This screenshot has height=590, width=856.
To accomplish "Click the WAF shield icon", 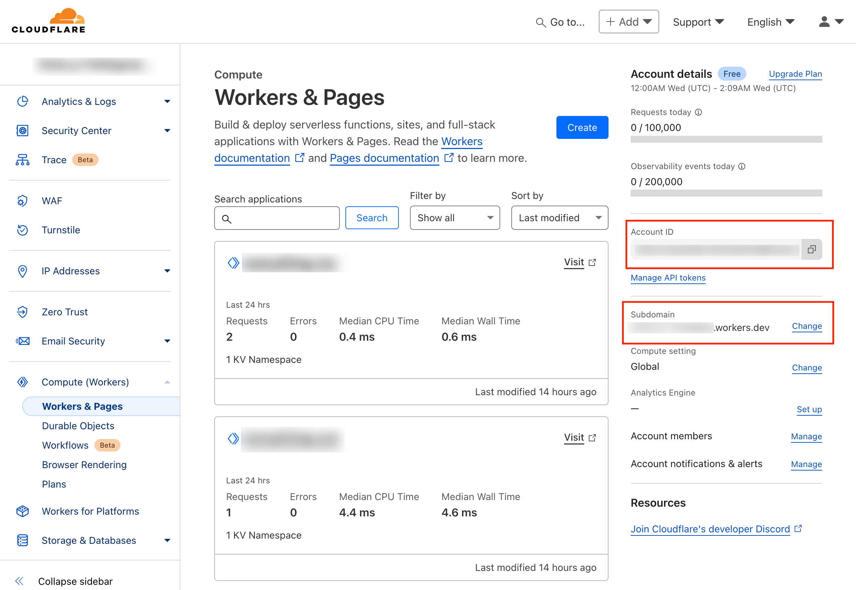I will pyautogui.click(x=23, y=201).
